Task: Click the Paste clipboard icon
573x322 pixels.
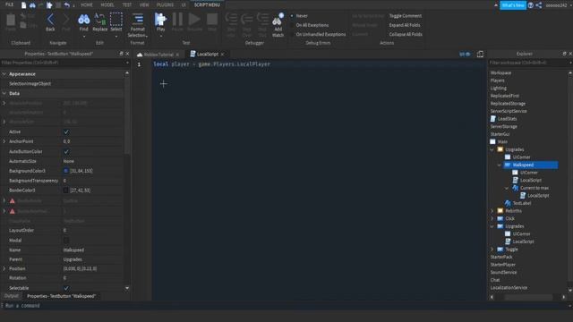Action: click(x=11, y=20)
